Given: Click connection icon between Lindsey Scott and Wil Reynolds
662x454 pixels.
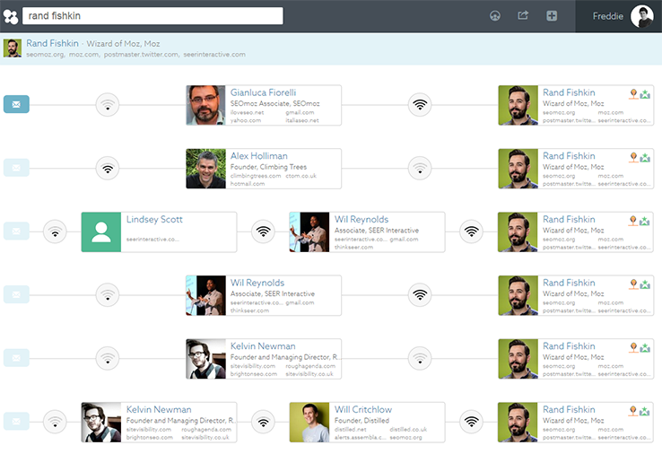Looking at the screenshot, I should coord(263,231).
